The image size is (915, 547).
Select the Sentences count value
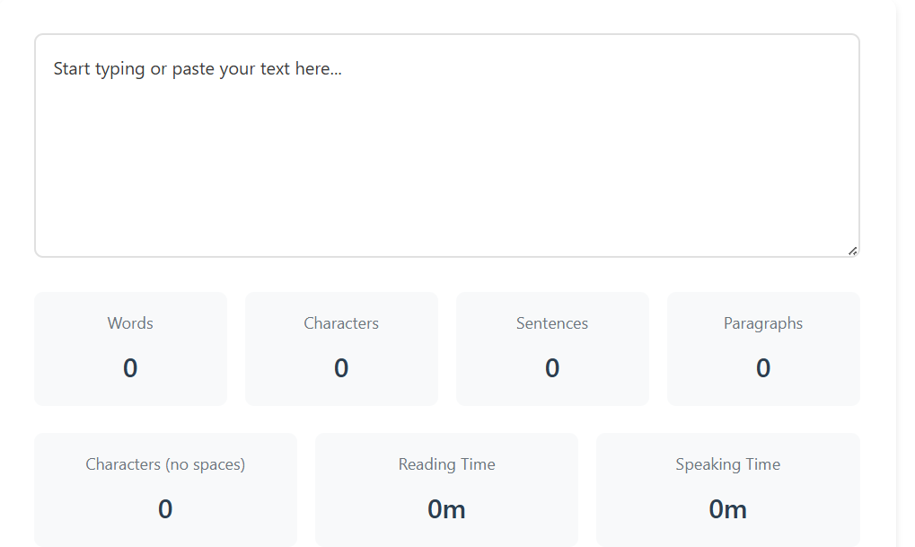point(552,368)
